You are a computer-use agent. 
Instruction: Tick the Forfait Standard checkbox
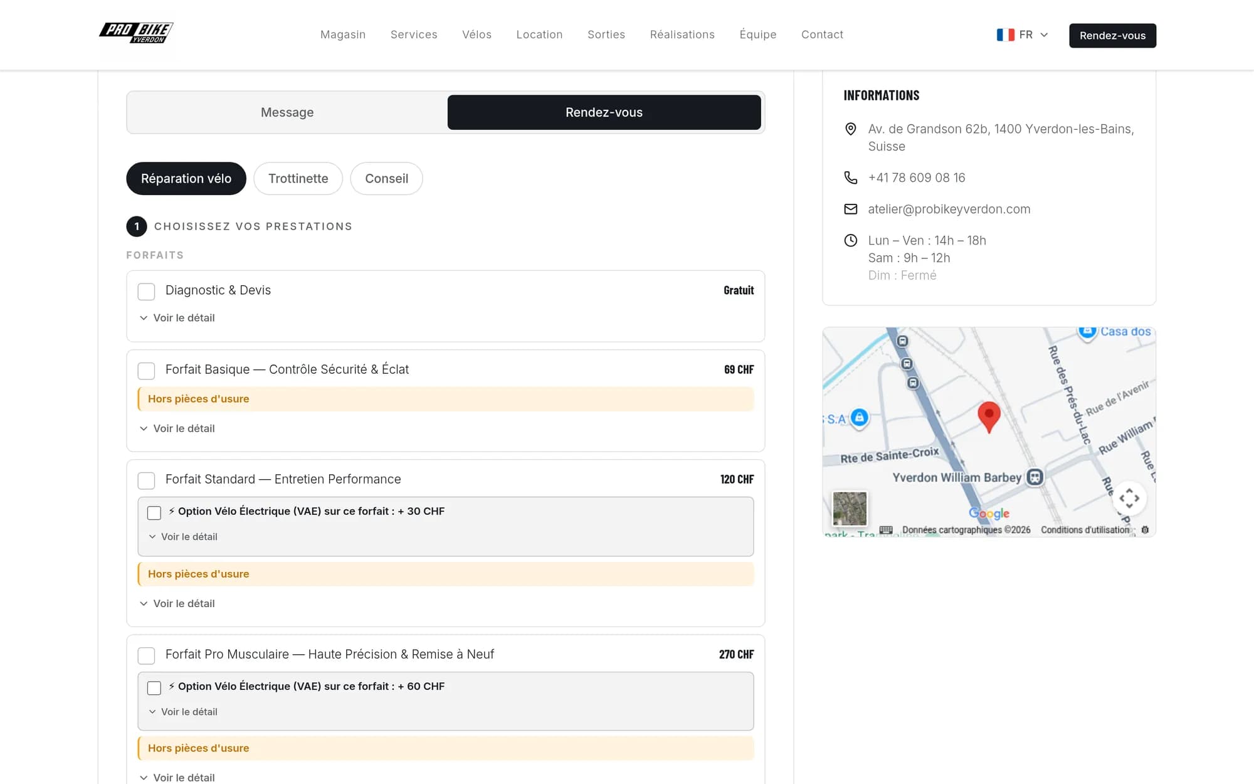146,480
